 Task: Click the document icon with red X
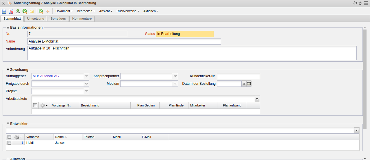click(x=11, y=11)
